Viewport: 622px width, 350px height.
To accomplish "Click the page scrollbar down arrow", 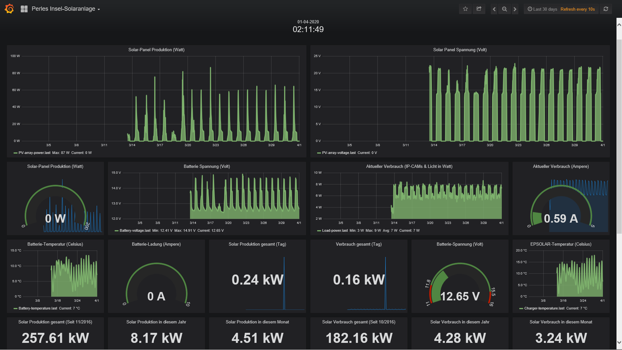I will [x=619, y=342].
